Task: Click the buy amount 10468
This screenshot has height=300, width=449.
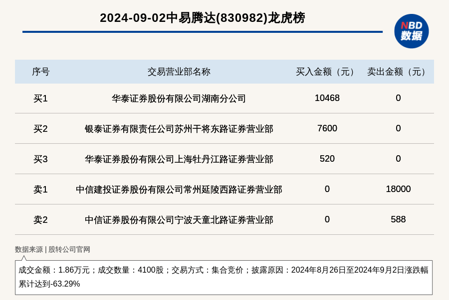Action: [x=327, y=98]
